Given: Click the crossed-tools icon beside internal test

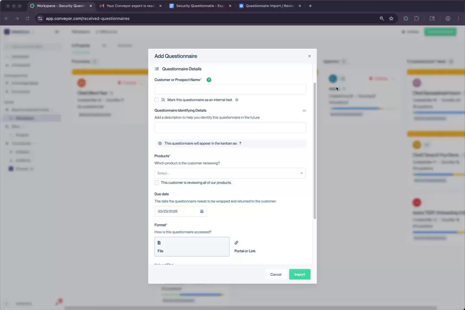Looking at the screenshot, I should coord(163,100).
